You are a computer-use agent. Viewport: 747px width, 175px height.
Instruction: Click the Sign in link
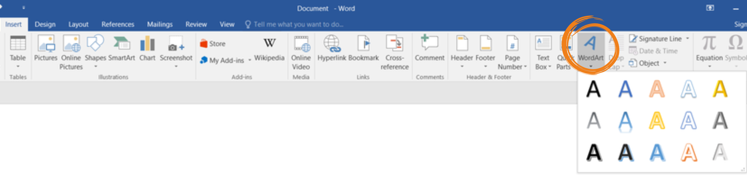740,24
